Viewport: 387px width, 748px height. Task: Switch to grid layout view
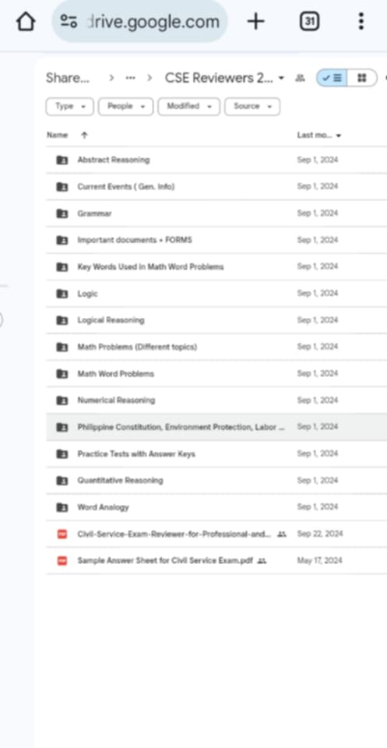362,78
